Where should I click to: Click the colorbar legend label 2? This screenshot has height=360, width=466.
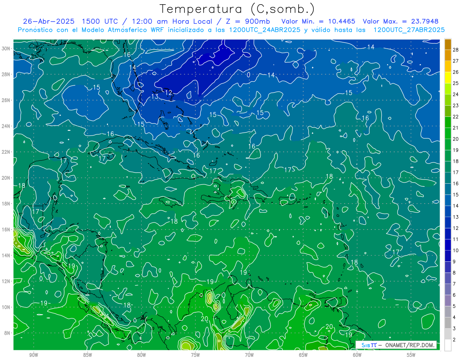[x=454, y=340]
